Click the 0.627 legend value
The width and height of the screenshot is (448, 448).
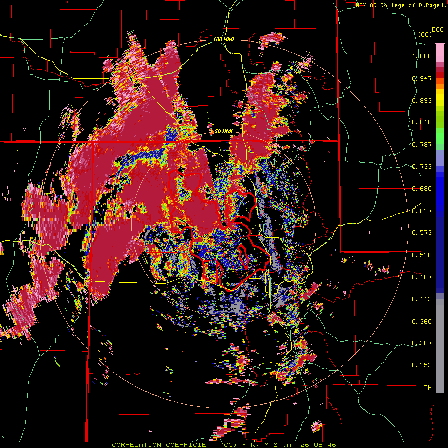(x=422, y=211)
